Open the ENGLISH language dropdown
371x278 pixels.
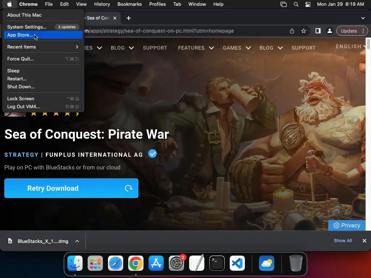tap(351, 46)
